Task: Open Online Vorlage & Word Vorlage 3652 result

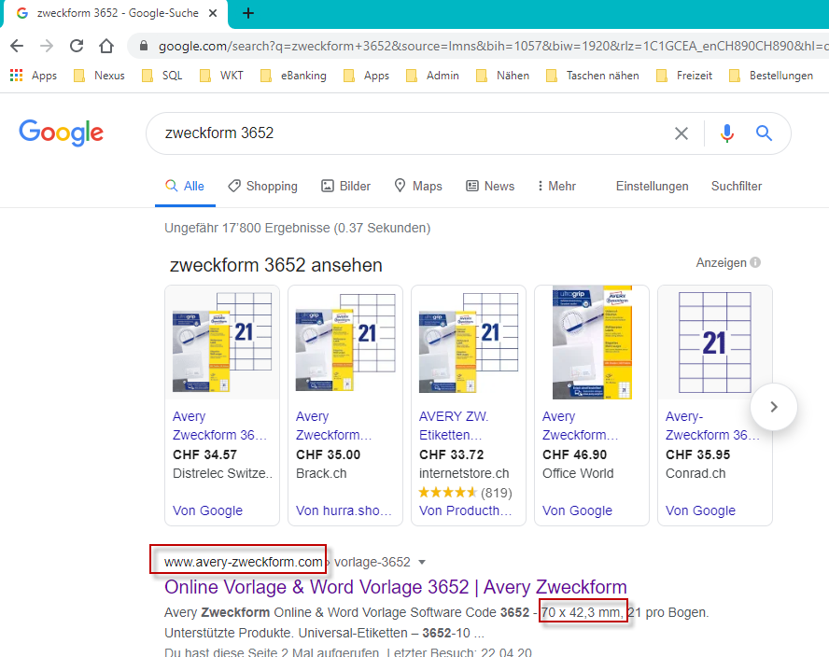Action: pyautogui.click(x=396, y=587)
